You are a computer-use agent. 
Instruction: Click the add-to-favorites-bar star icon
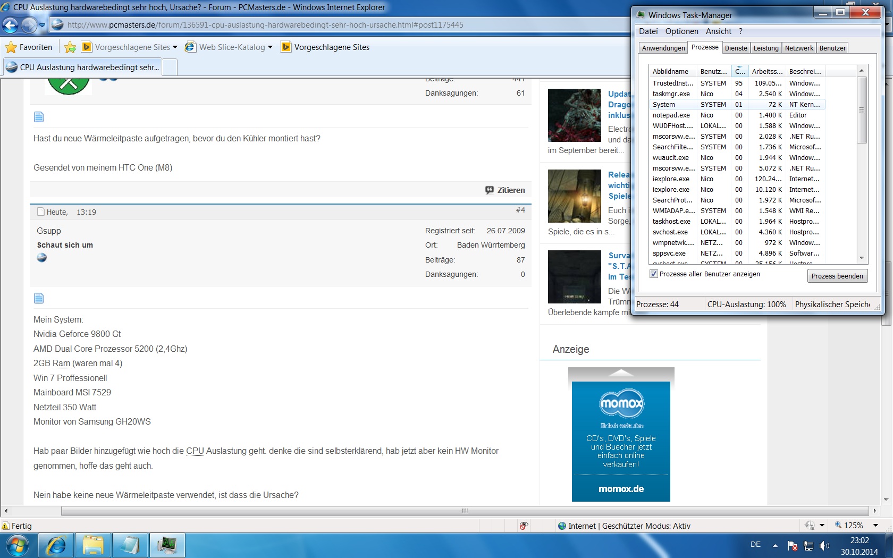70,47
